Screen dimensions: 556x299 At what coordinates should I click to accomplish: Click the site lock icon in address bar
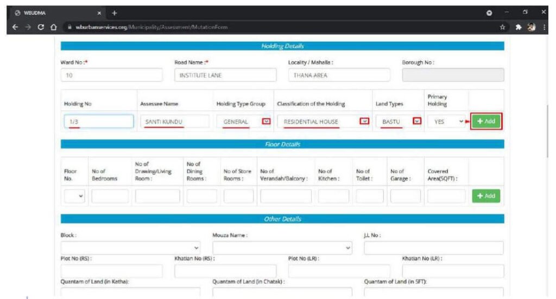tap(69, 27)
